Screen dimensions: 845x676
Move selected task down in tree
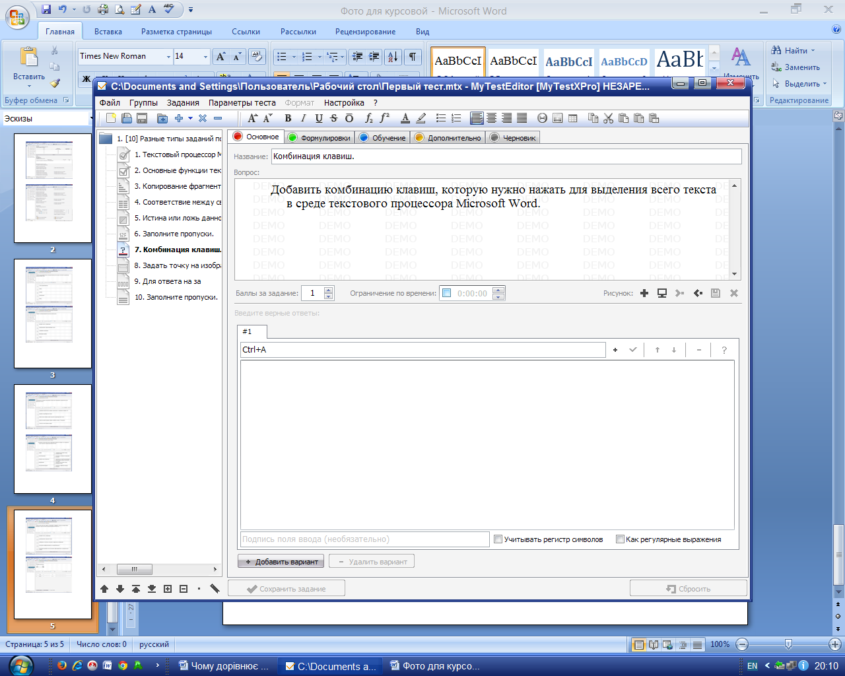click(120, 589)
